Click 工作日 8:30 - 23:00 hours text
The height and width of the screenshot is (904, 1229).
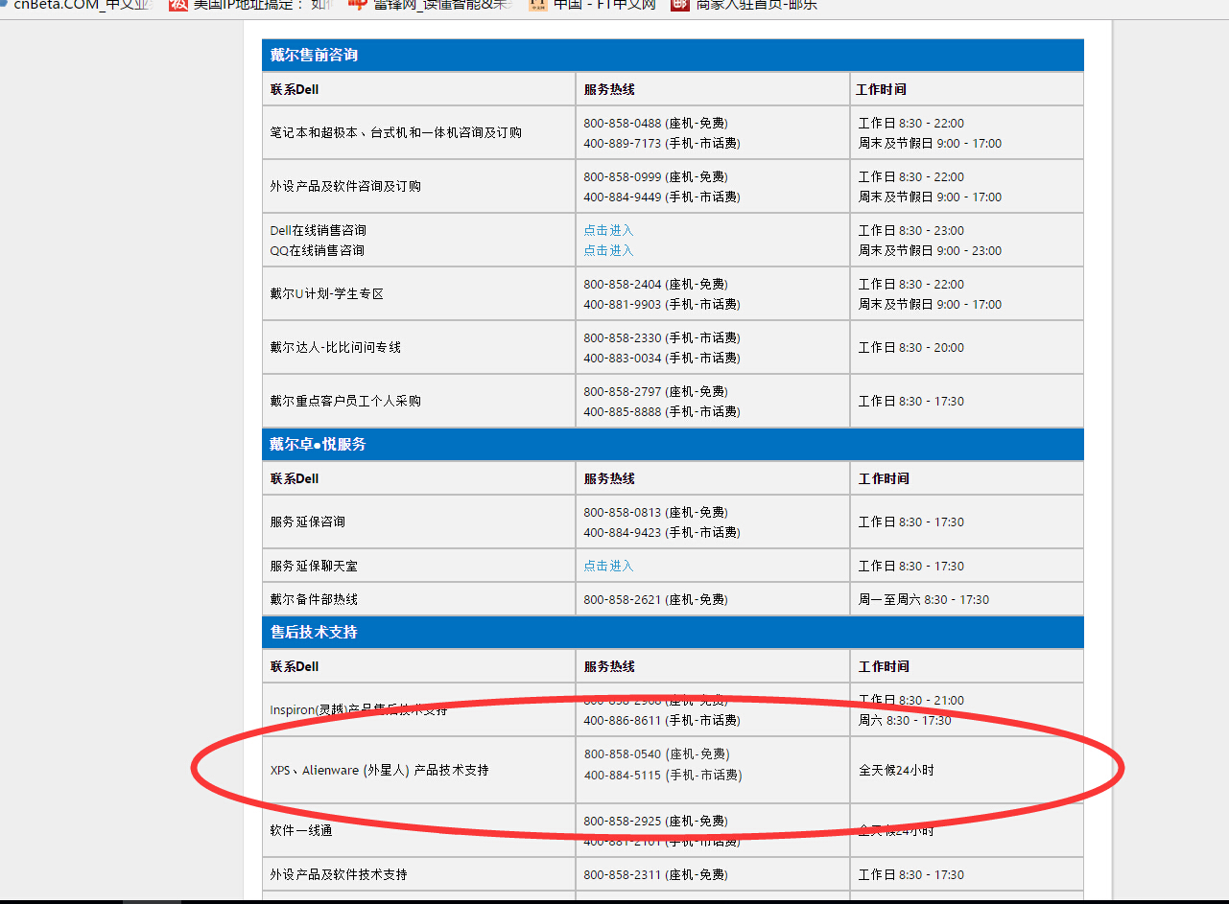911,230
